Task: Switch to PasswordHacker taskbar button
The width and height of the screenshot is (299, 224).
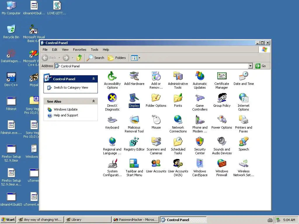Action: point(136,220)
